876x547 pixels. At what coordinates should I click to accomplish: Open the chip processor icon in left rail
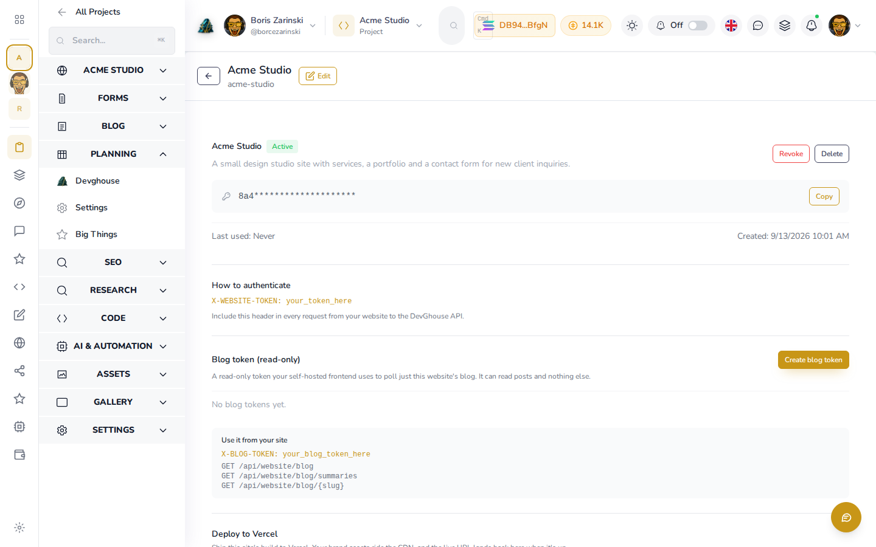(19, 427)
